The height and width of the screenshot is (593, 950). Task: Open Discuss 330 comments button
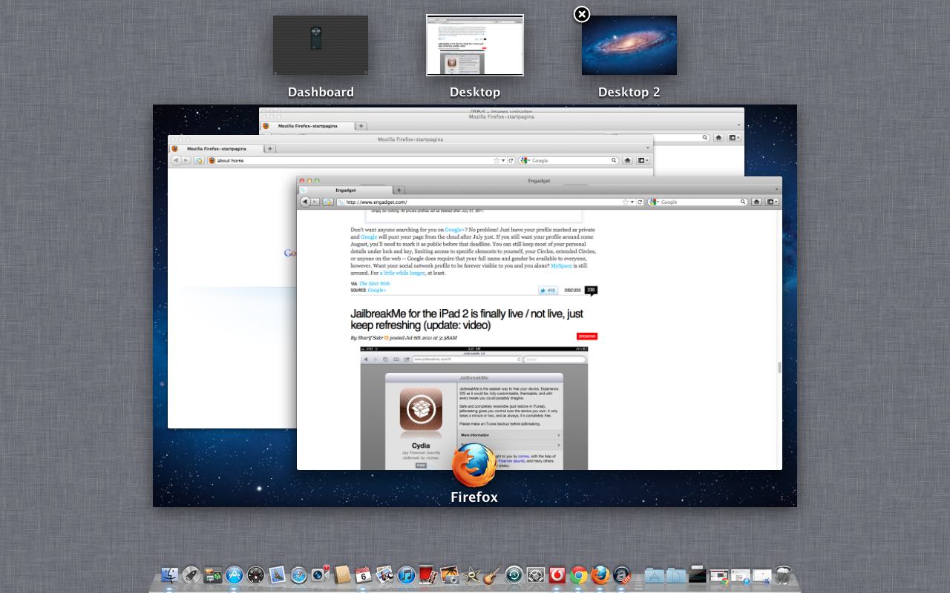pyautogui.click(x=580, y=291)
